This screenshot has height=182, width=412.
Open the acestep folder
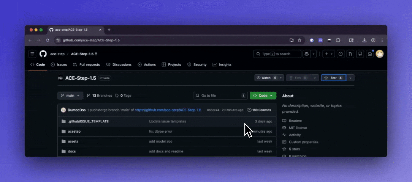click(74, 132)
